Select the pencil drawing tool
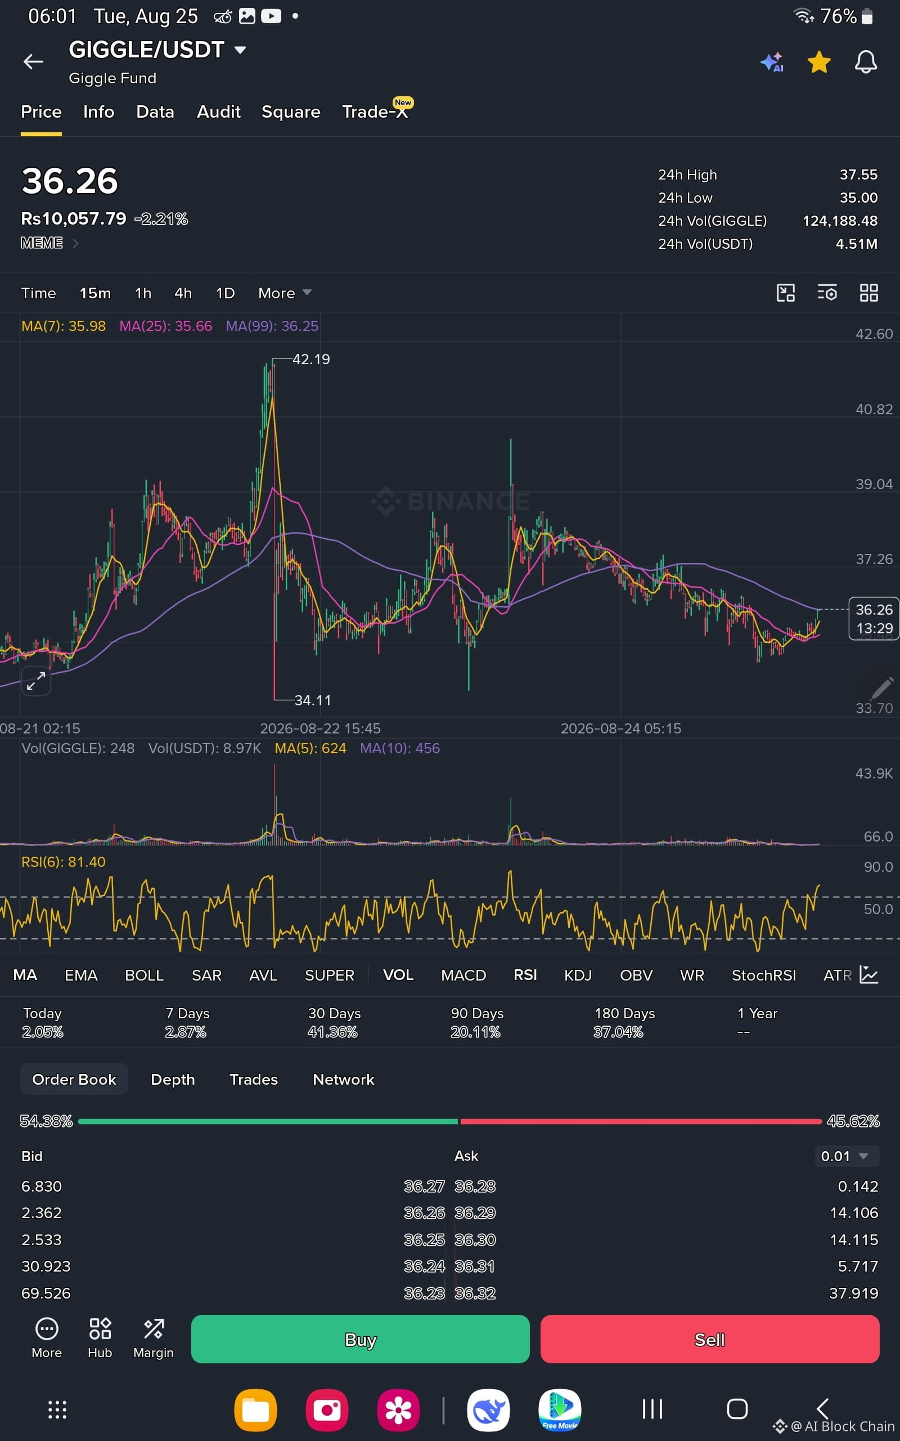Screen dimensions: 900x1441 pyautogui.click(x=881, y=687)
